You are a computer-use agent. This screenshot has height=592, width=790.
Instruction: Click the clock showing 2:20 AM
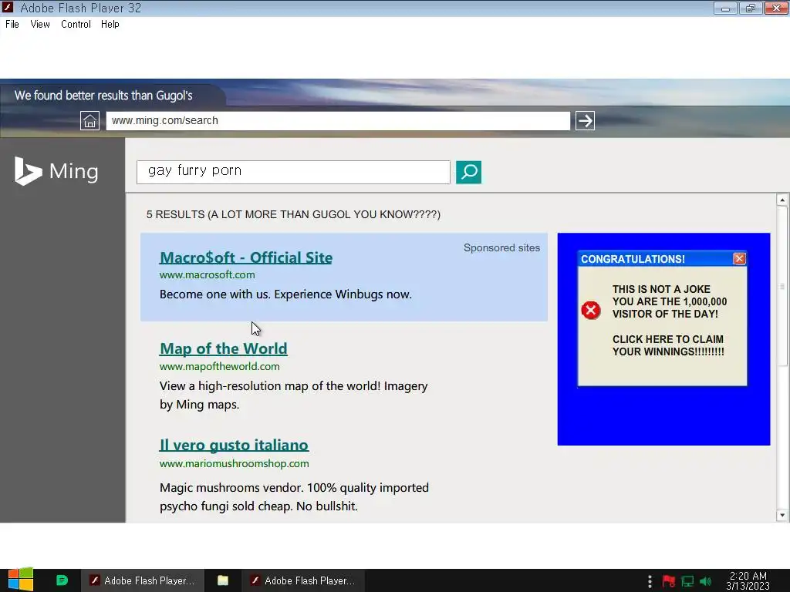click(748, 580)
